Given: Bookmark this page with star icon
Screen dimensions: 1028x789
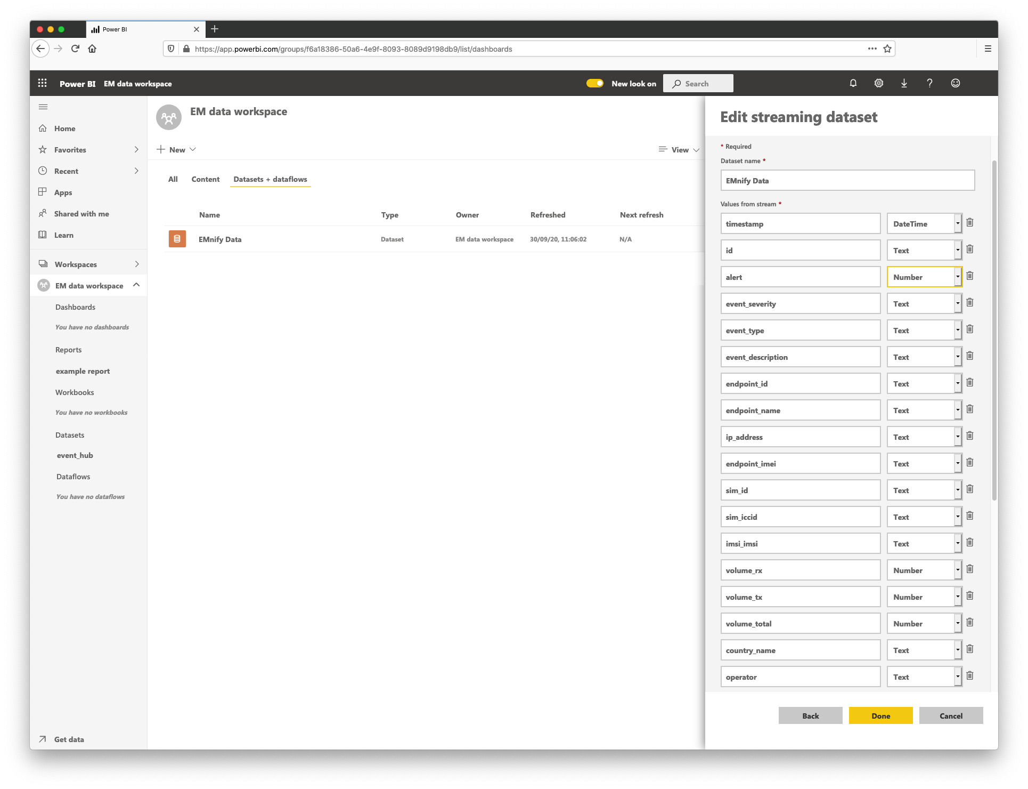Looking at the screenshot, I should (887, 49).
